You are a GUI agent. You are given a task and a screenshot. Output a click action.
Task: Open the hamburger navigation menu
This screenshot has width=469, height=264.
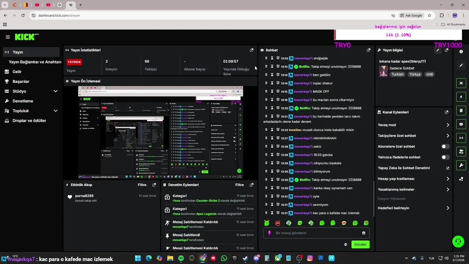[x=8, y=37]
